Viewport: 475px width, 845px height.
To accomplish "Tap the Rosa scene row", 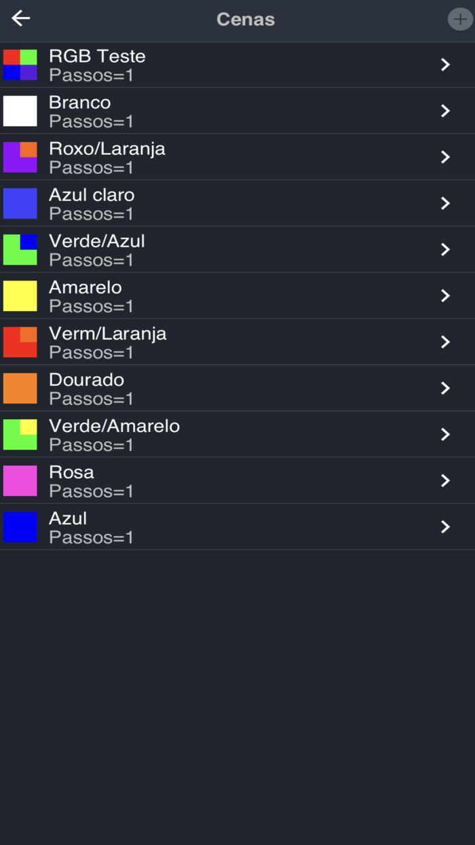I will click(237, 480).
